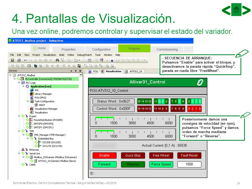Click the blue Stop square icon
The height and width of the screenshot is (189, 252).
tap(112, 61)
